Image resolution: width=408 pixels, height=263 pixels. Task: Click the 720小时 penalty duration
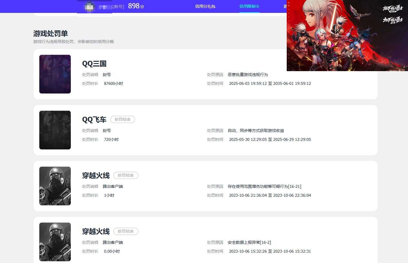[111, 139]
